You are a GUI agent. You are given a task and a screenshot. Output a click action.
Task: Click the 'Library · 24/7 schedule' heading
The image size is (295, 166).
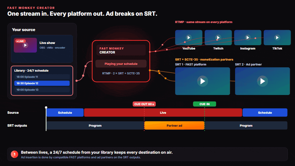pos(31,71)
